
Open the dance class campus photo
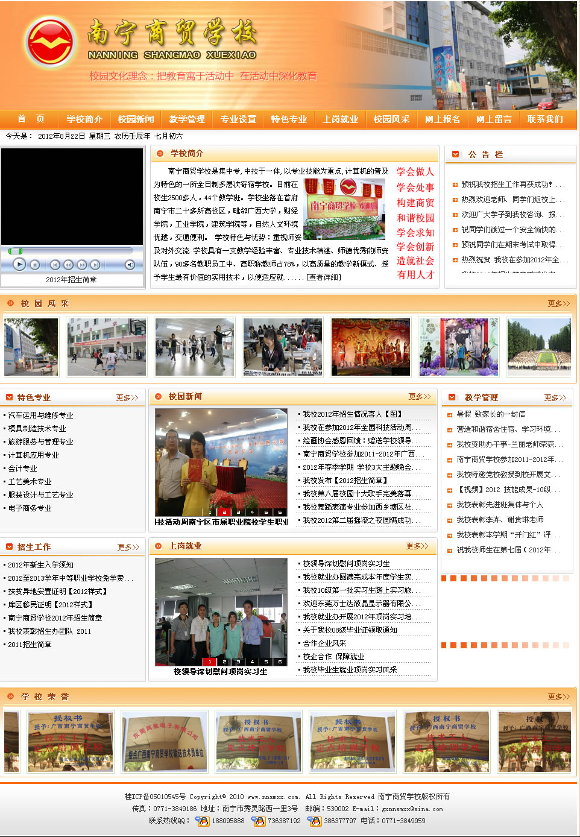(195, 347)
